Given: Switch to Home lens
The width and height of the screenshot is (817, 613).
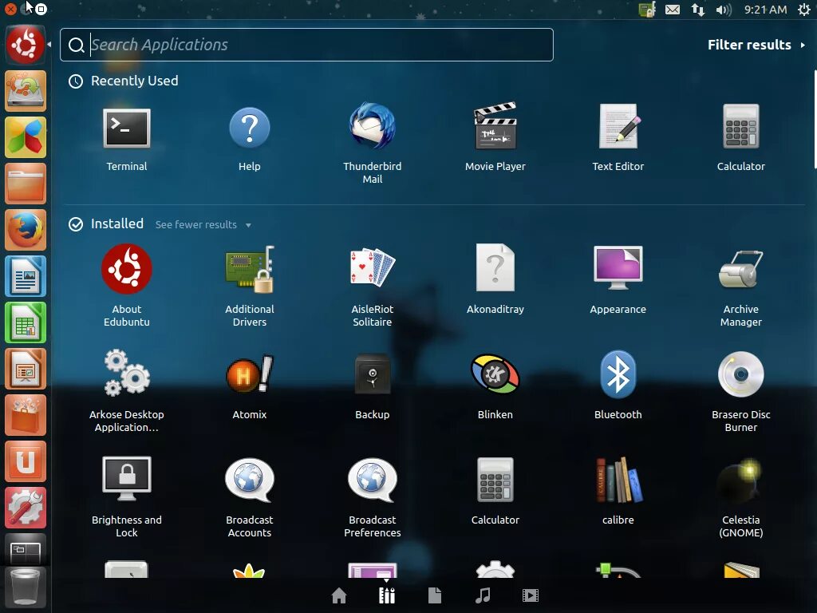Looking at the screenshot, I should point(338,595).
